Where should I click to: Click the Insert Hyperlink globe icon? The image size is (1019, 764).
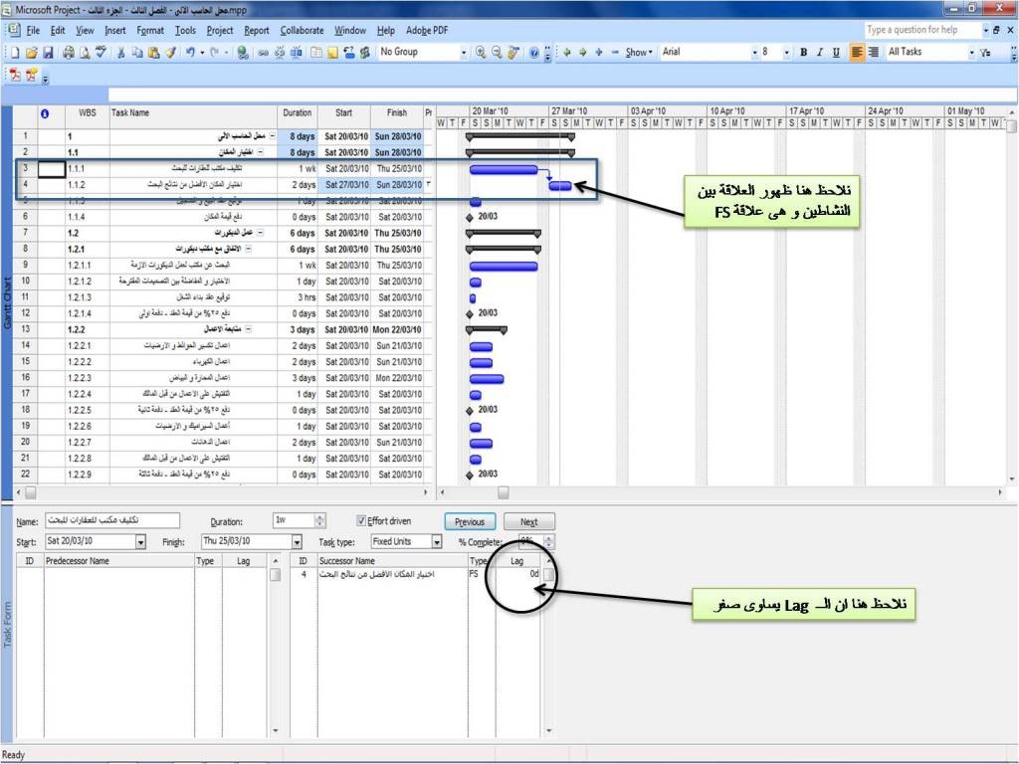pyautogui.click(x=243, y=53)
